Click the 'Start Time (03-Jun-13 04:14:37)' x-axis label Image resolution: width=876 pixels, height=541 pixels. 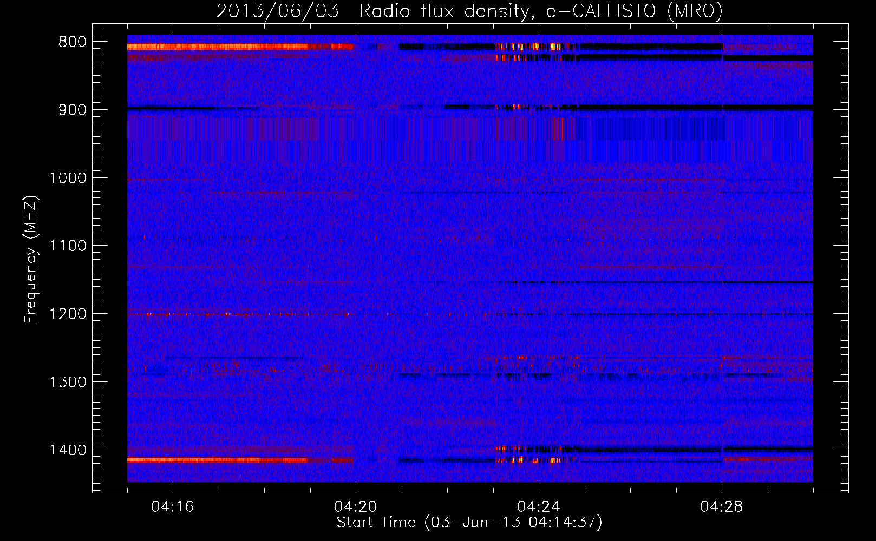[x=469, y=523]
